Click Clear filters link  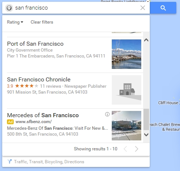point(42,22)
